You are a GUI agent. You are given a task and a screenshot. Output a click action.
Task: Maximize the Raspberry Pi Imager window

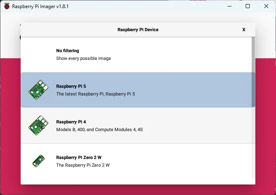click(248, 6)
